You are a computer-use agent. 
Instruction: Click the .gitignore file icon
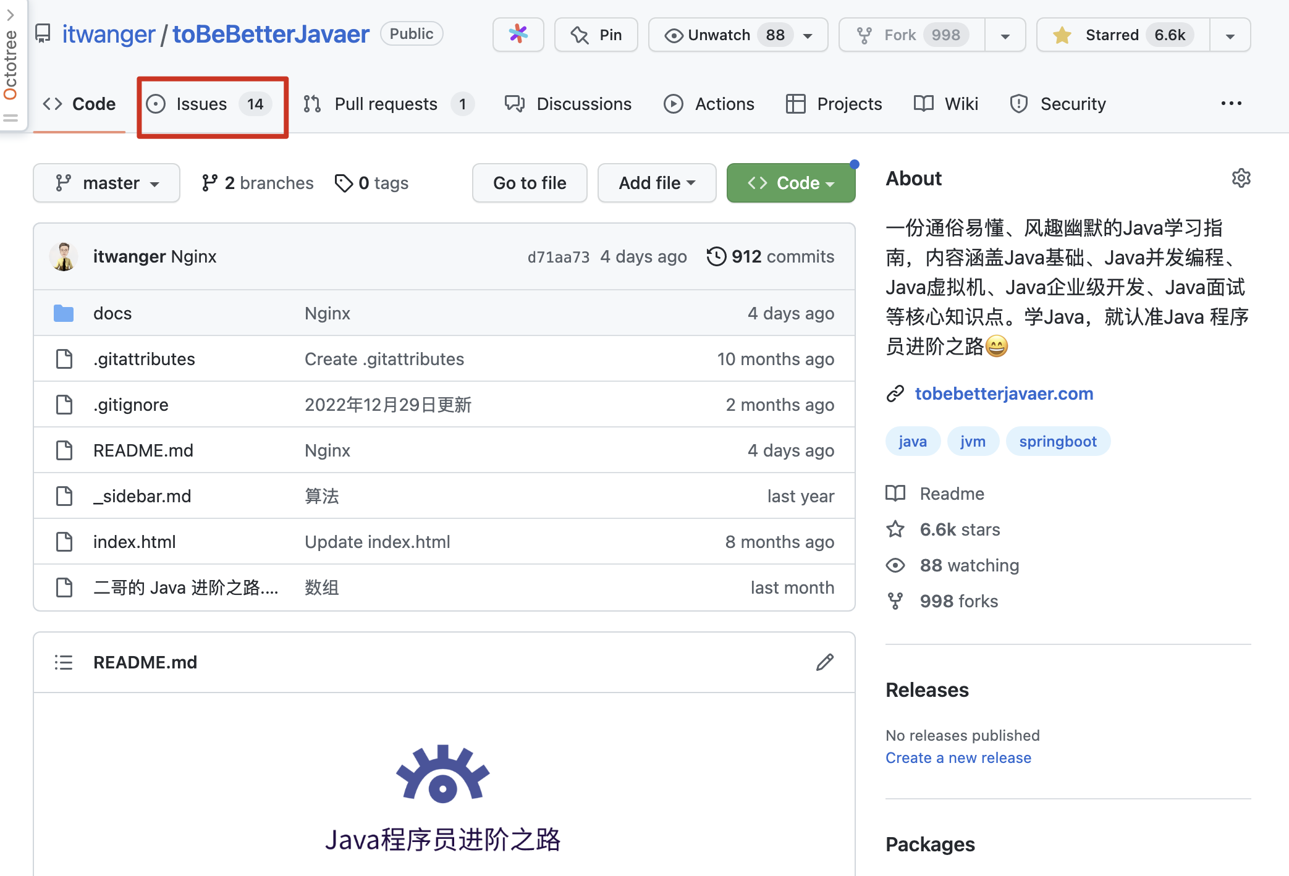(64, 405)
